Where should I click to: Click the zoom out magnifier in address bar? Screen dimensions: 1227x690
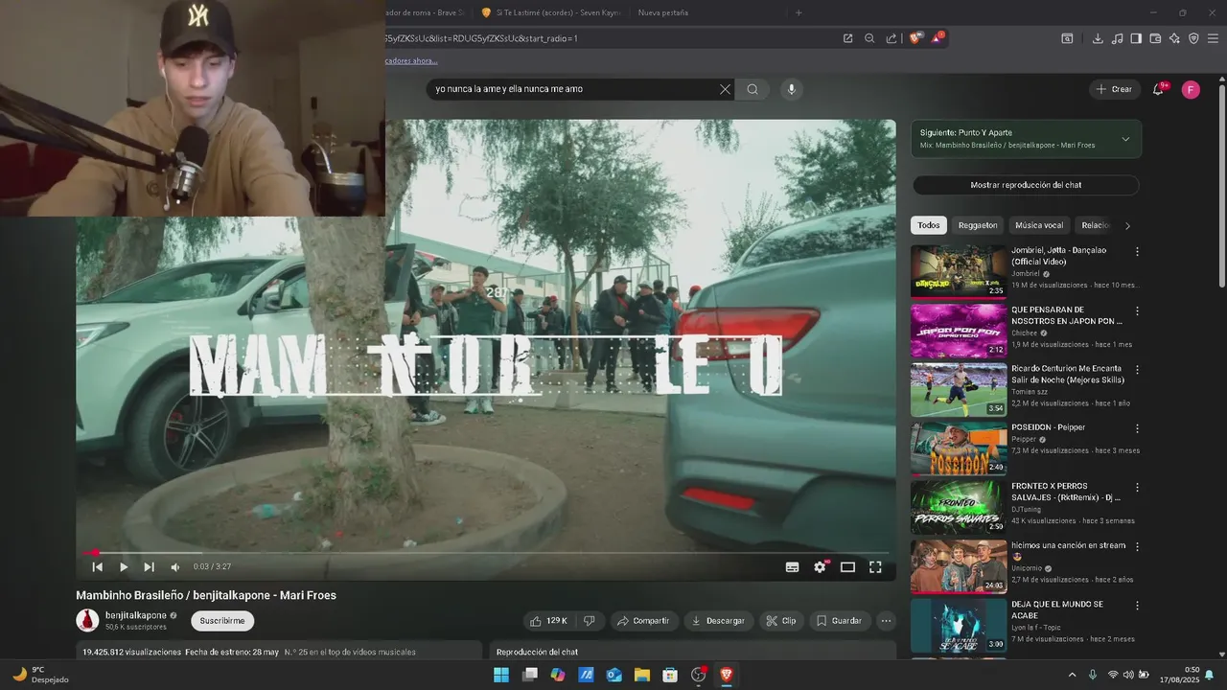(869, 38)
